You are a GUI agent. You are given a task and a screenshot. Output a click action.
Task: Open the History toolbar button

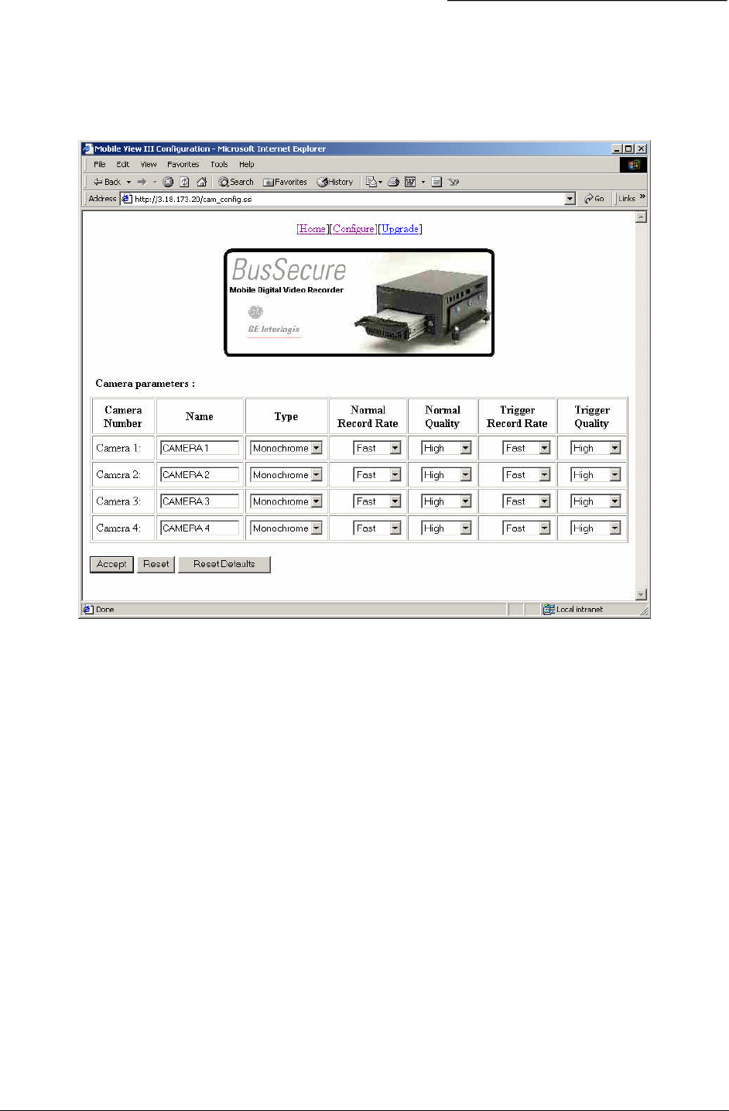[335, 182]
